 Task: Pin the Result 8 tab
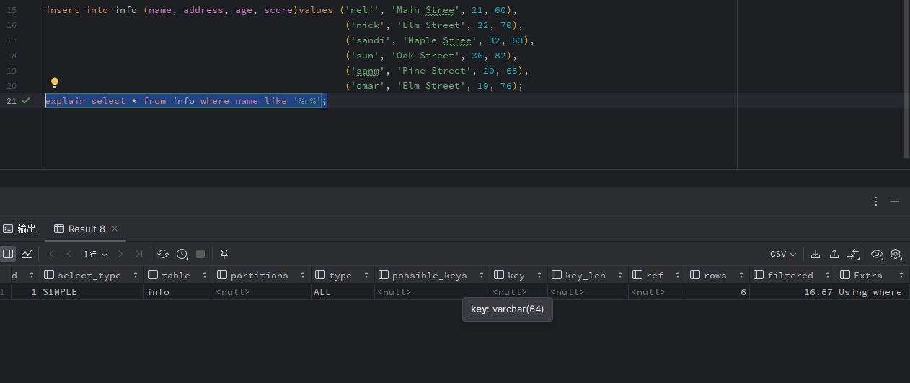(x=224, y=254)
